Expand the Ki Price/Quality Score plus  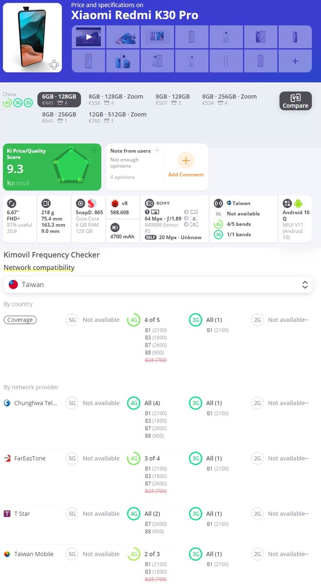pyautogui.click(x=94, y=150)
